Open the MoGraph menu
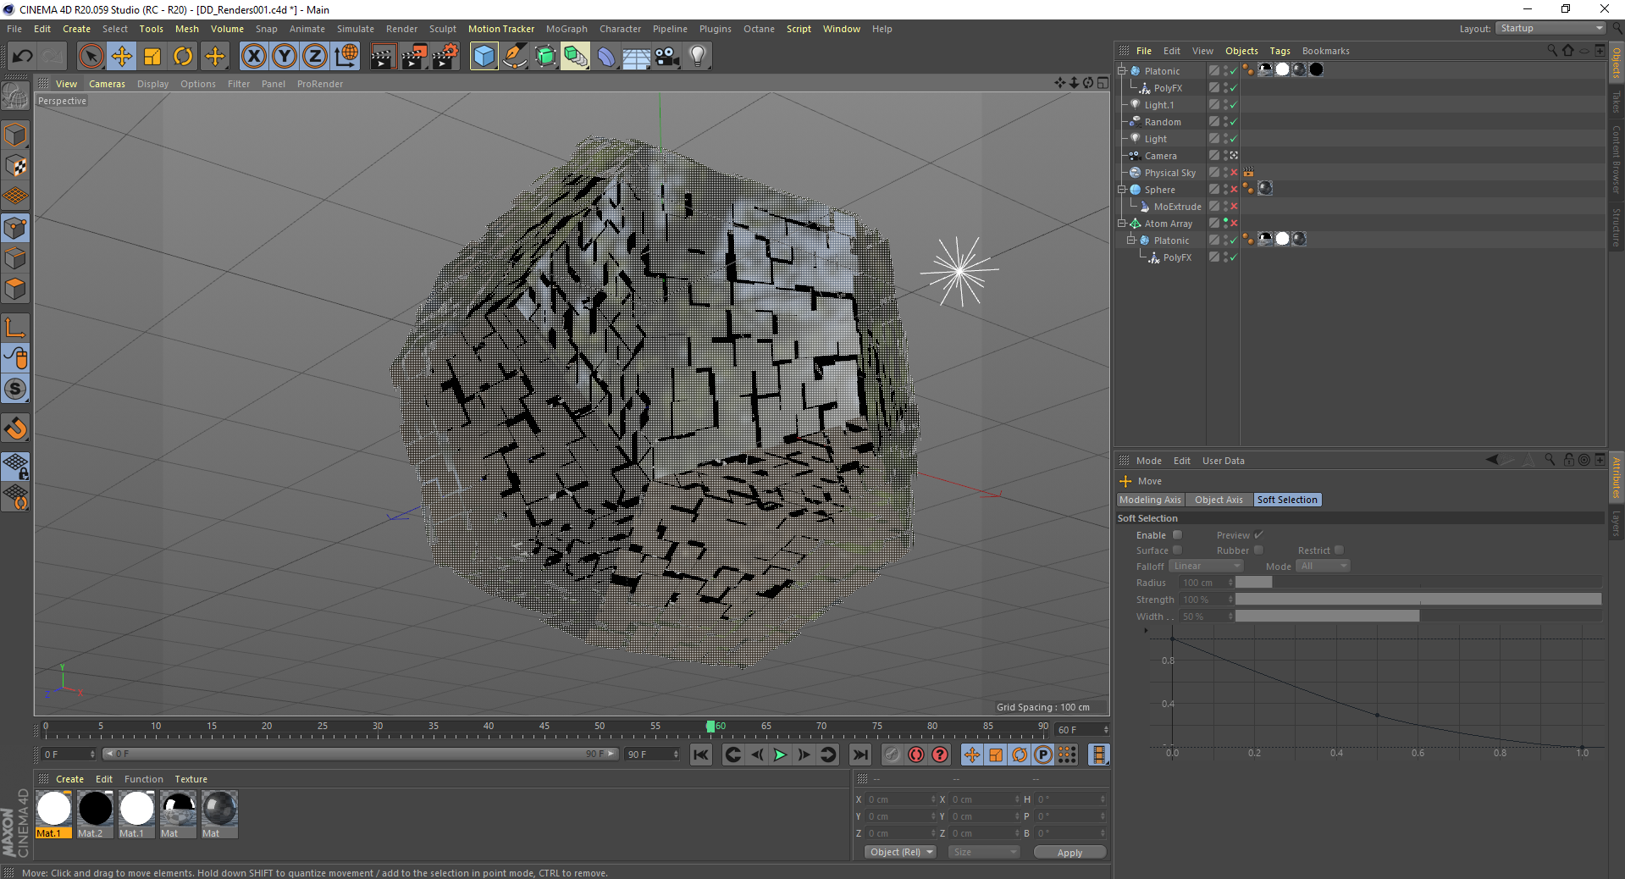Viewport: 1625px width, 879px height. click(566, 29)
